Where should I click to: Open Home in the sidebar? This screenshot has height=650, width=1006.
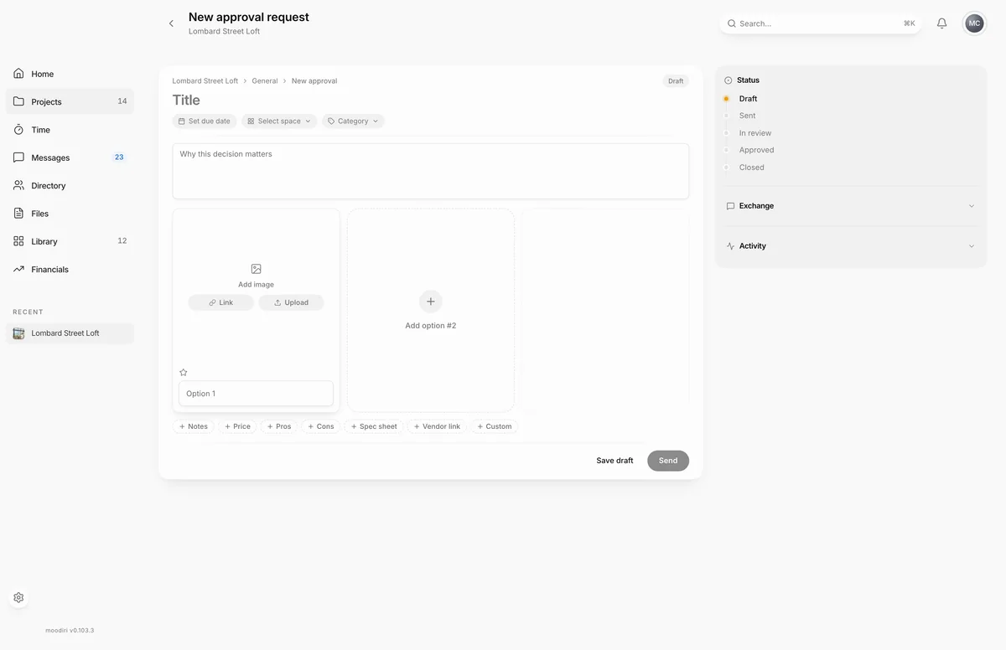click(70, 74)
